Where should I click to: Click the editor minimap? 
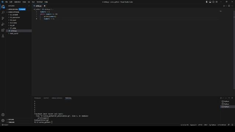tap(221, 11)
